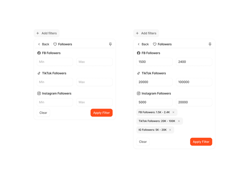249x178 pixels.
Task: Click the FB Followers field containing 1500
Action: 154,62
